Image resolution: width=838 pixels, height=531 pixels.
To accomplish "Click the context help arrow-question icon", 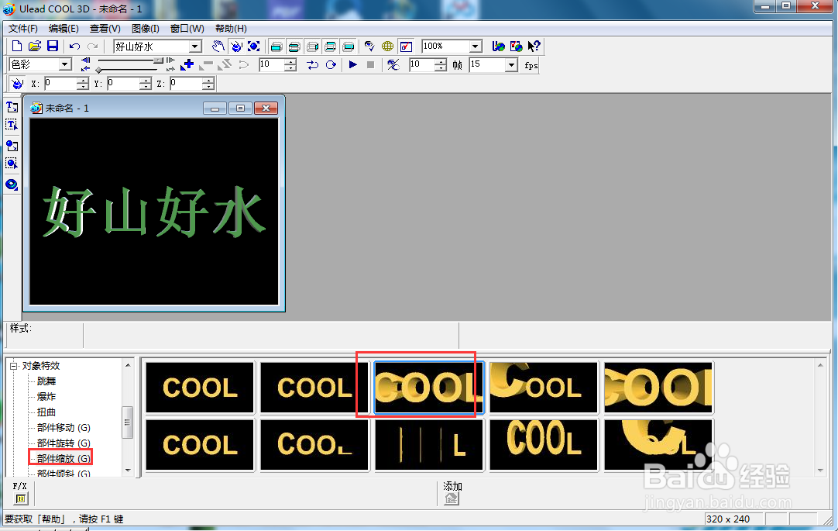I will [534, 47].
